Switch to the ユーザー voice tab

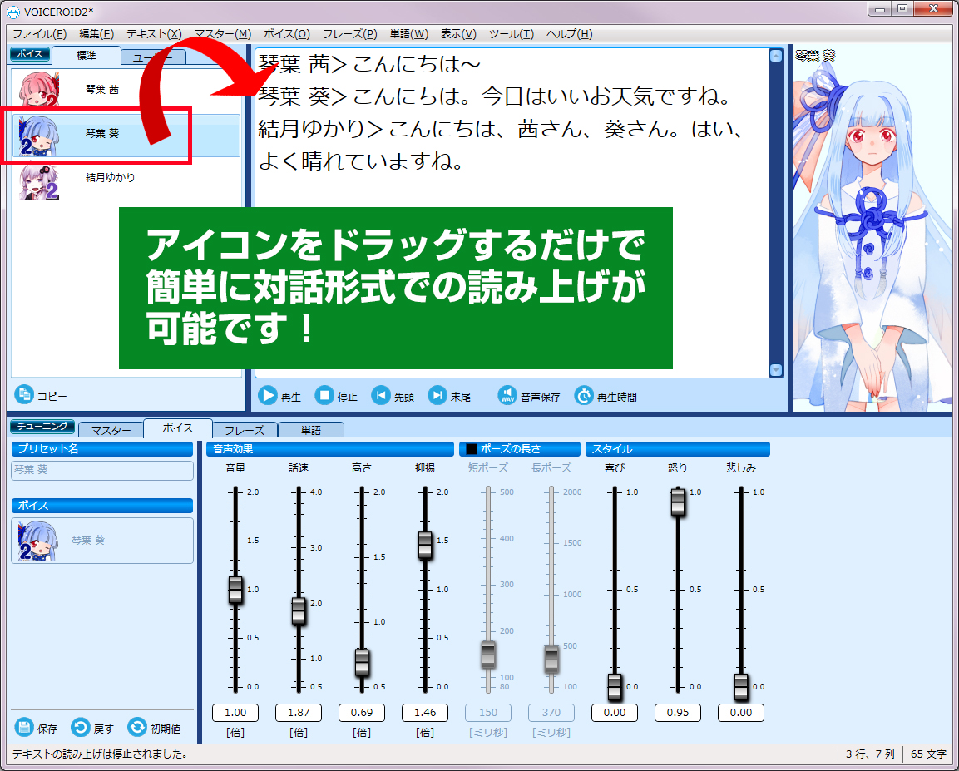[x=153, y=57]
